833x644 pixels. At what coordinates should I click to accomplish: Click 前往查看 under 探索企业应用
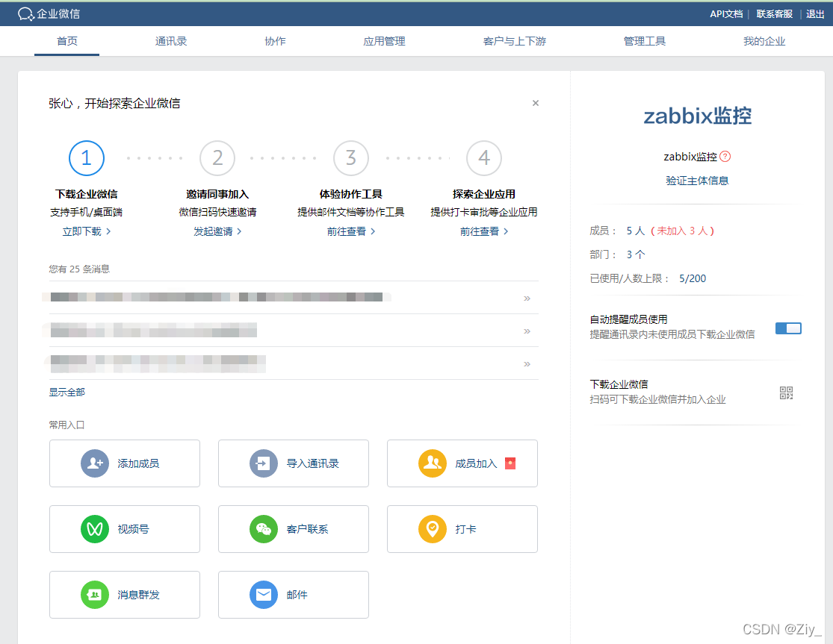[484, 231]
